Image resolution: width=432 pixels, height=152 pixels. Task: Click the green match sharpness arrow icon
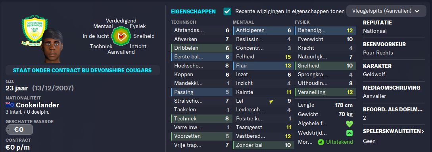point(349,133)
